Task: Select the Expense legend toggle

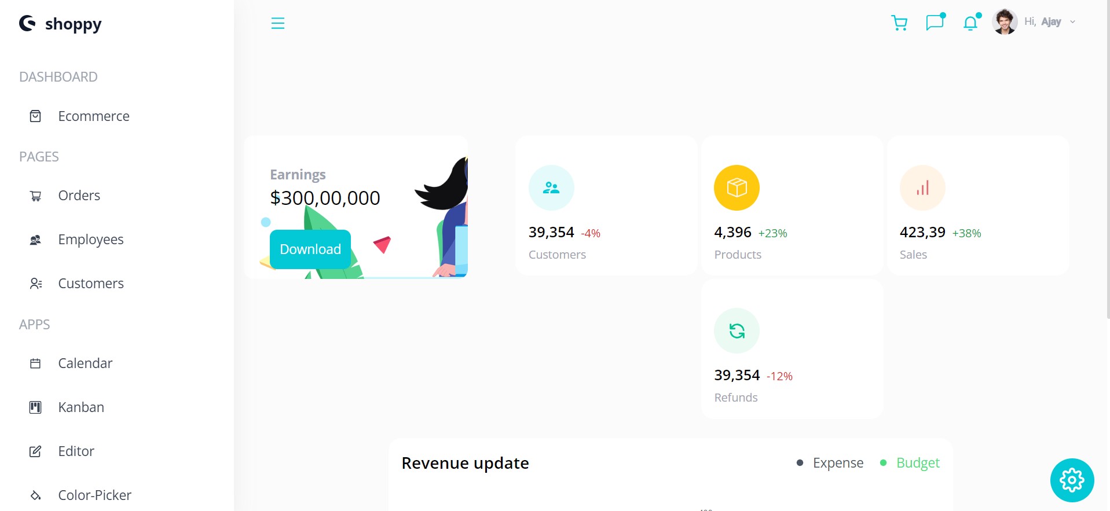Action: [x=838, y=462]
